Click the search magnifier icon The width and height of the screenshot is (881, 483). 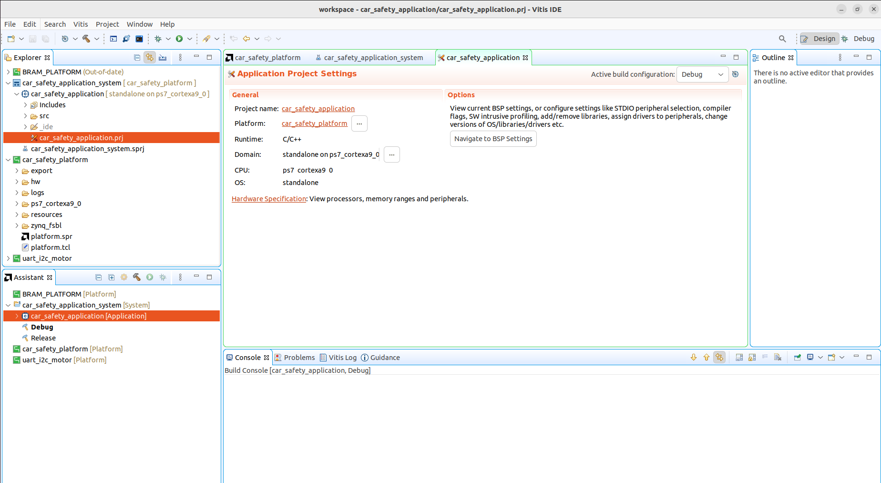(x=782, y=39)
